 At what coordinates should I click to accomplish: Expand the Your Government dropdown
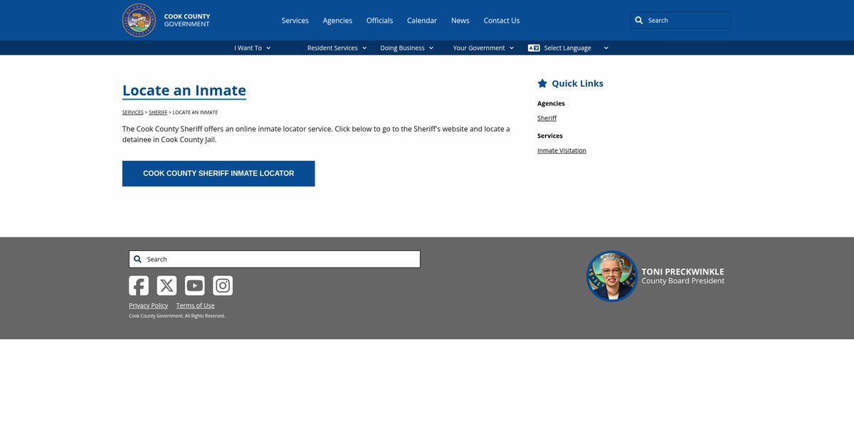[483, 48]
